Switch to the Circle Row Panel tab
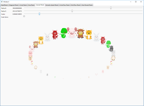Screen dimensions: 144x106 64,5
